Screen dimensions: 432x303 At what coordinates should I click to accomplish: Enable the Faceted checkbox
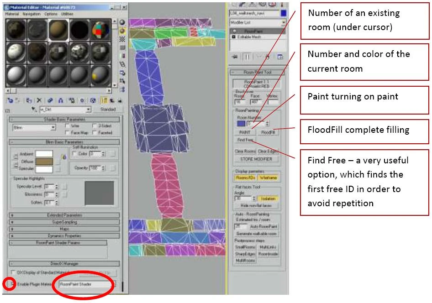point(95,133)
